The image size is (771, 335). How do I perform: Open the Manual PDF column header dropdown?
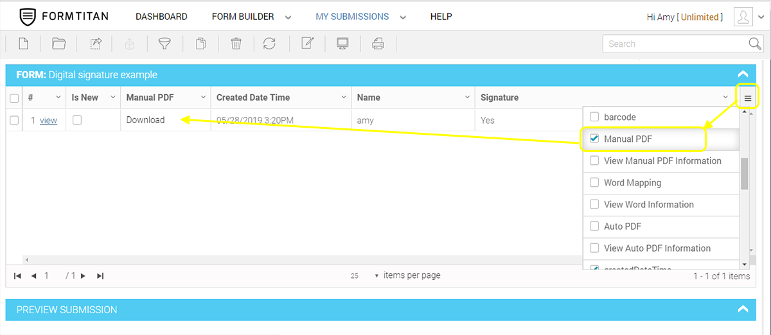203,98
